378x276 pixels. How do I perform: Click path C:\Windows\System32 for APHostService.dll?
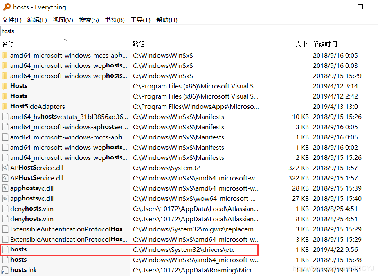pos(166,168)
